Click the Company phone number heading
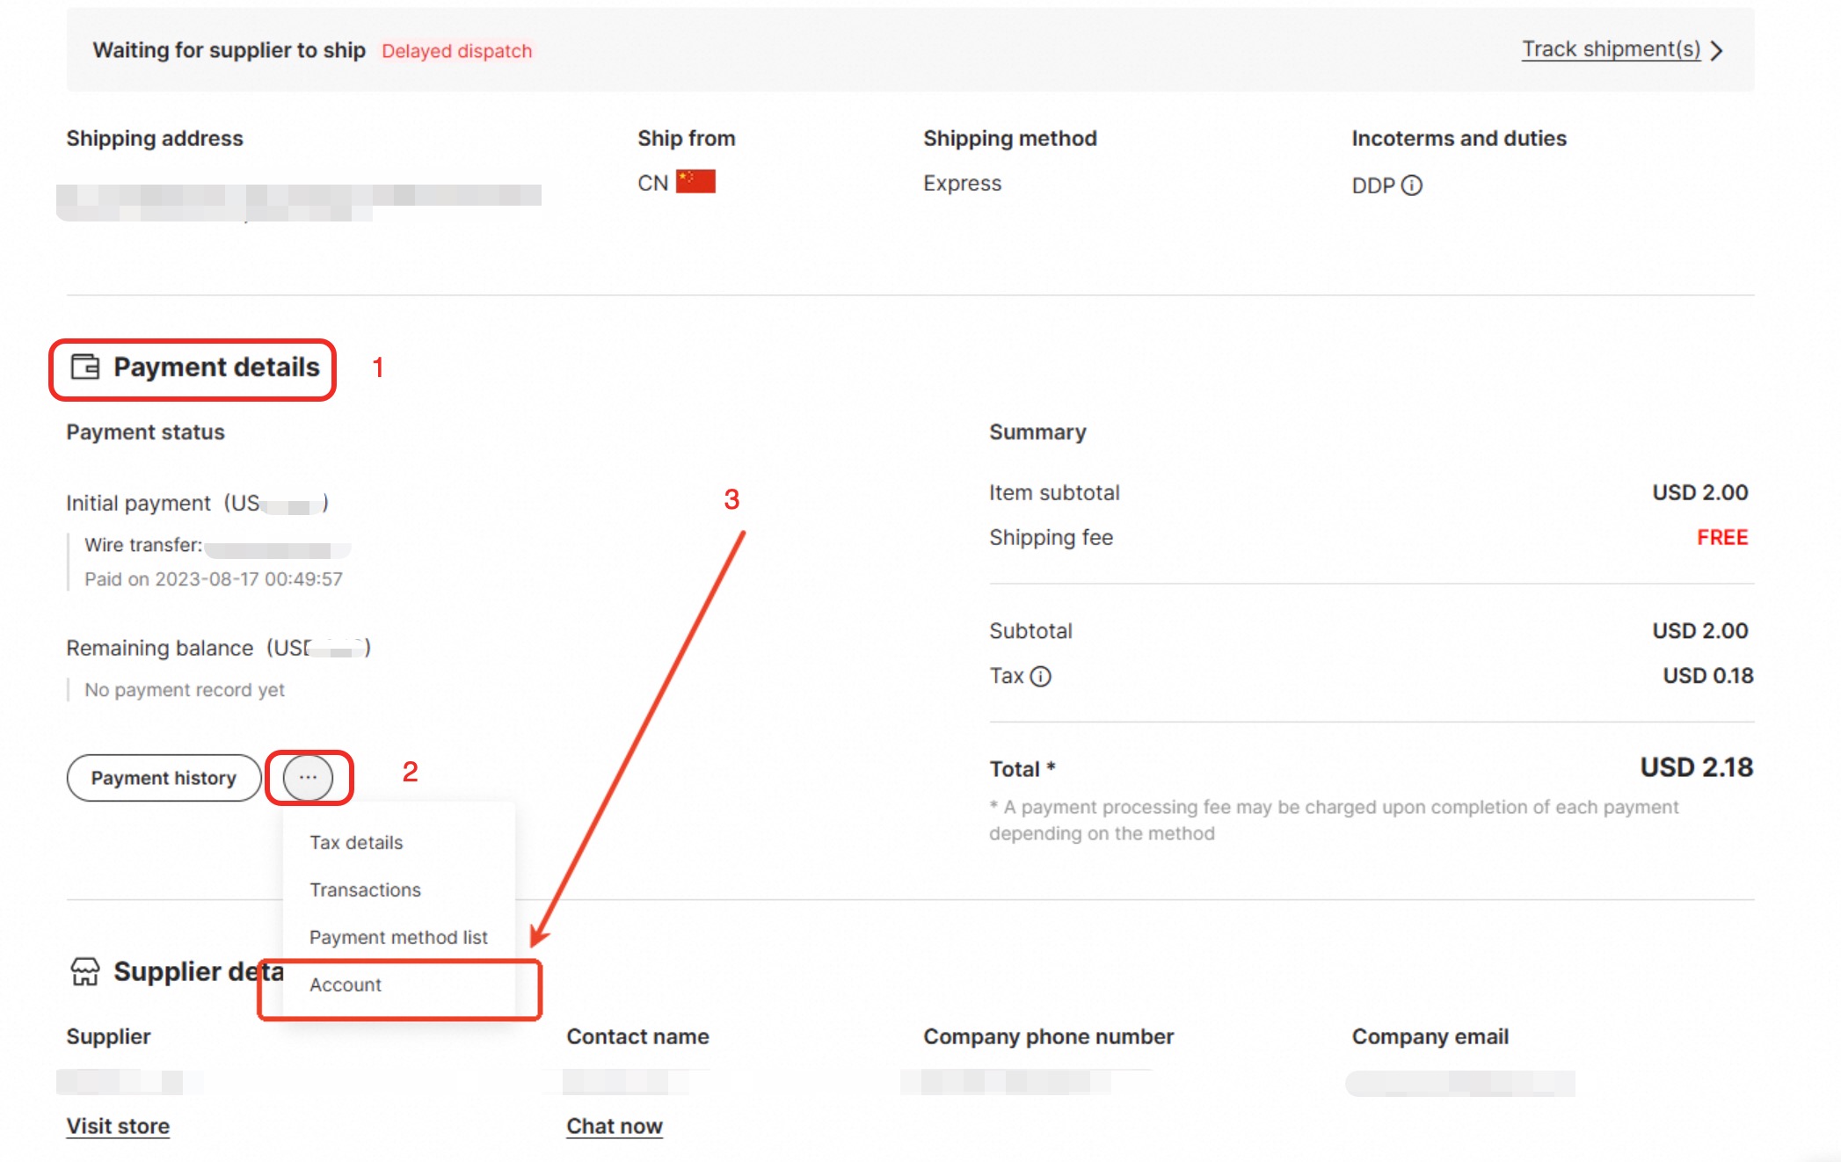The image size is (1841, 1162). [1048, 1036]
